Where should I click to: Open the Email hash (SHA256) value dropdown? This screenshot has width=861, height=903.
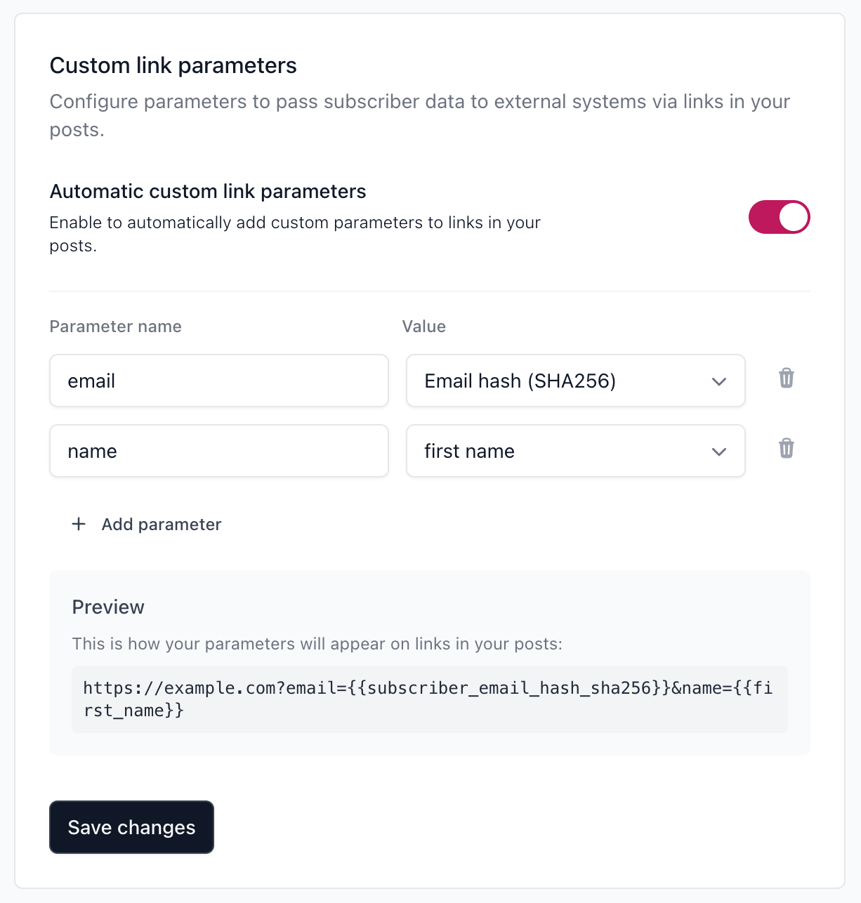(575, 381)
